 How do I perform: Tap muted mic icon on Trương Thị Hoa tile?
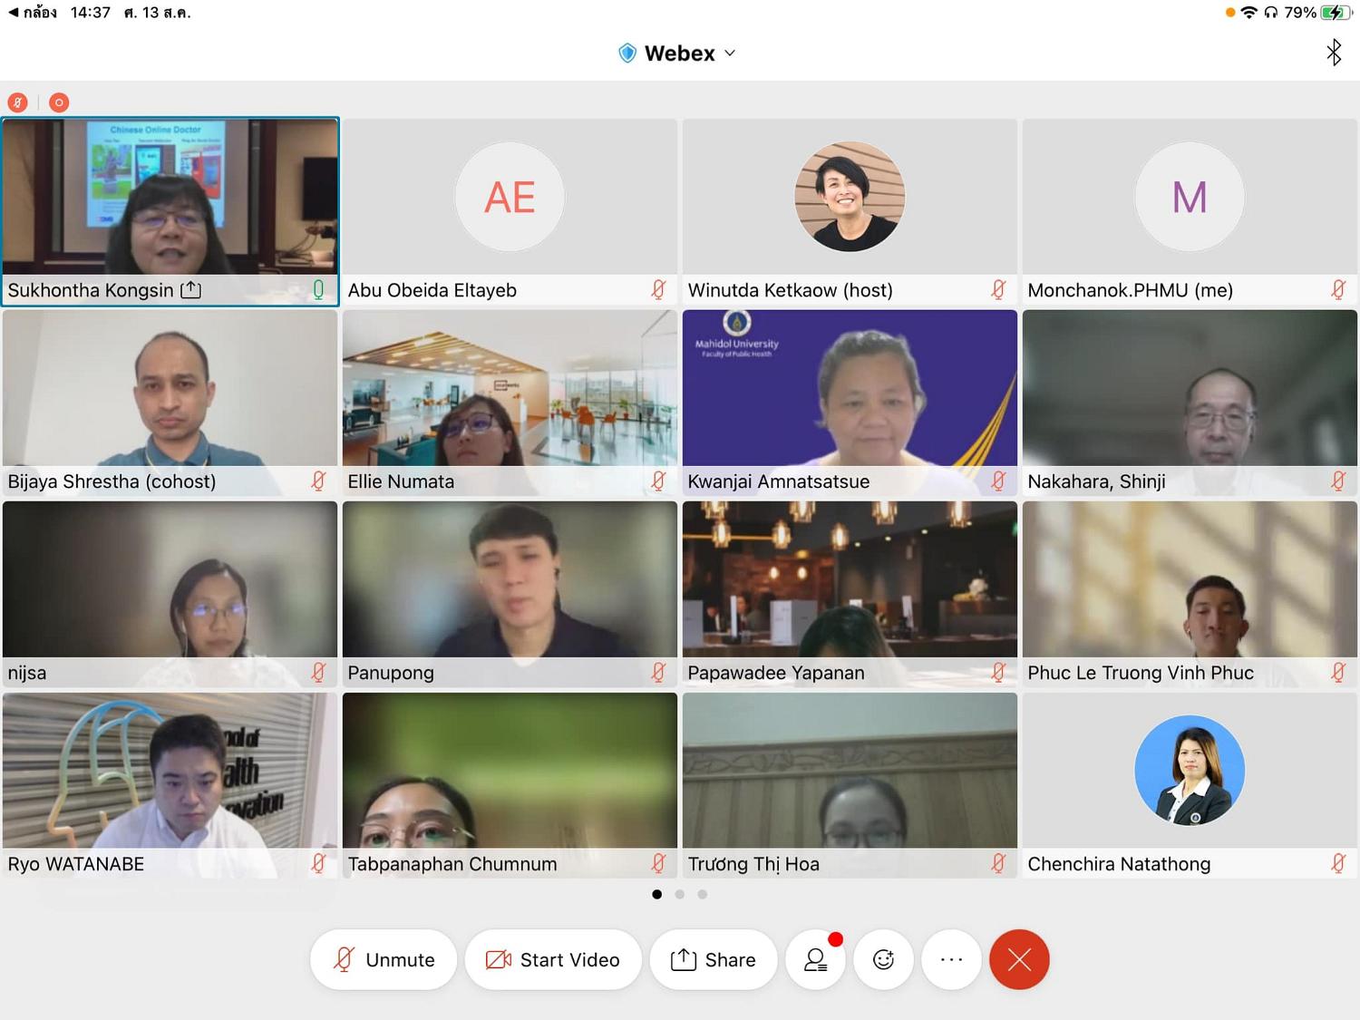coord(998,863)
